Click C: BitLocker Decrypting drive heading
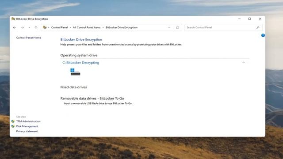 [x=80, y=63]
